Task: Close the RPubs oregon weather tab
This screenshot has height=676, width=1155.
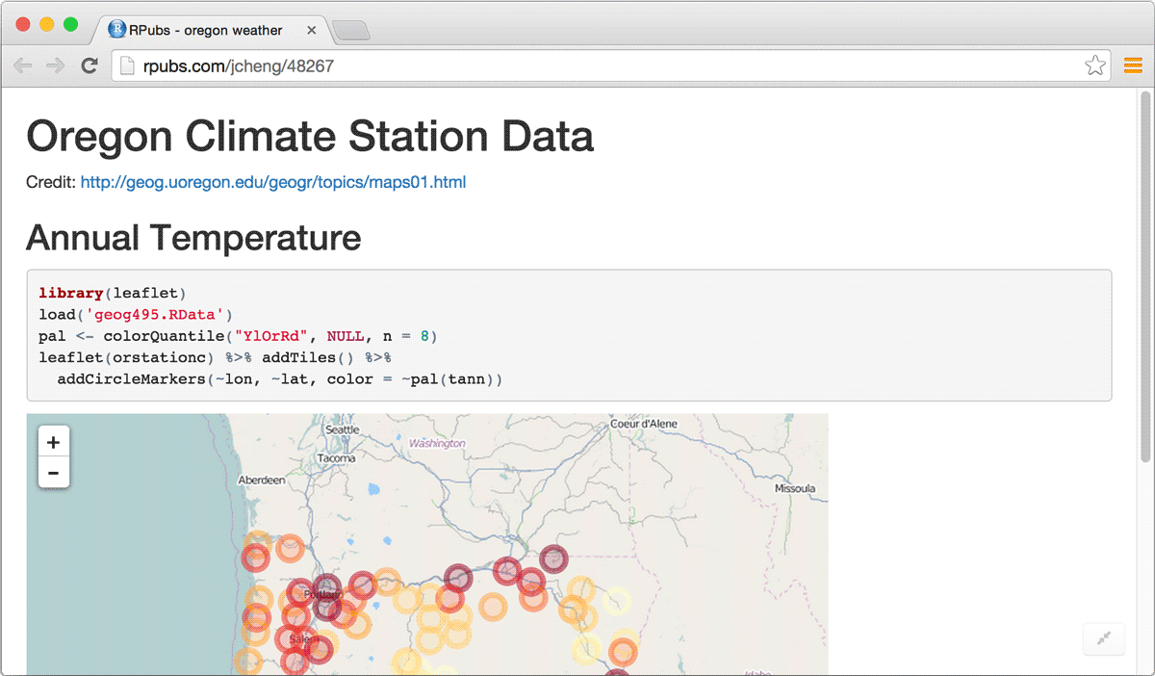Action: pyautogui.click(x=311, y=30)
